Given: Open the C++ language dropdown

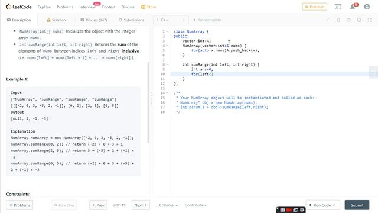Looking at the screenshot, I should click(x=171, y=20).
